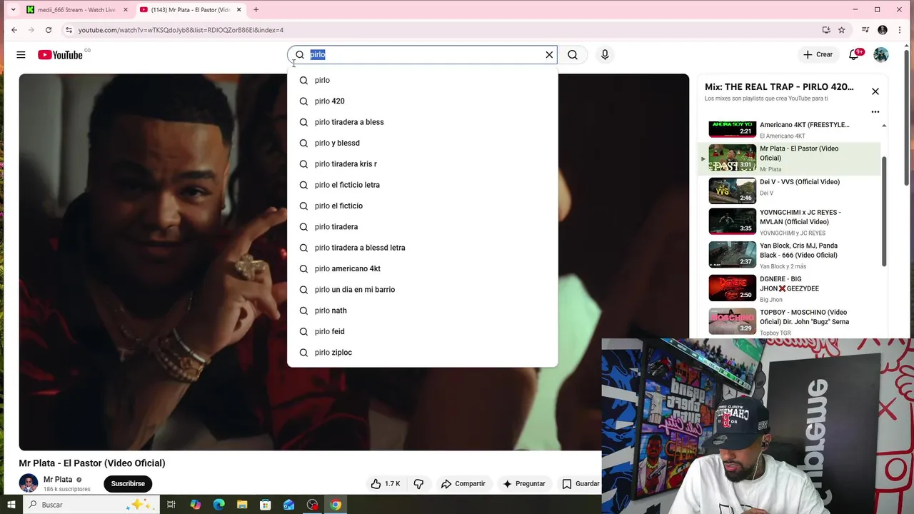Open Chrome profile avatar
Viewport: 914px width, 514px height.
click(x=883, y=30)
